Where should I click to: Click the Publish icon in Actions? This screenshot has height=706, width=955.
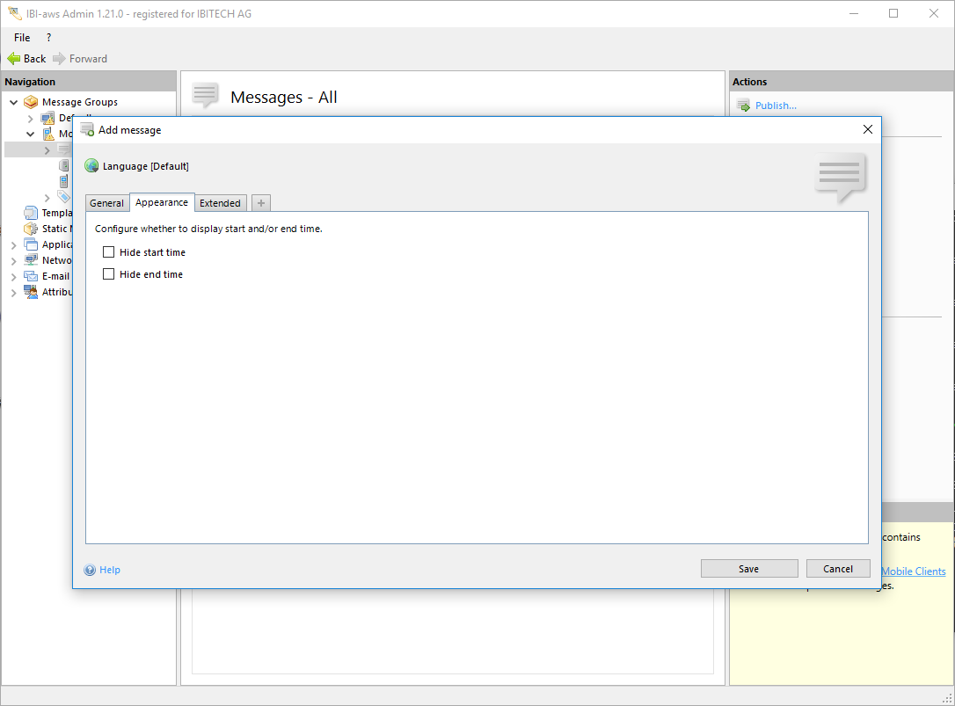(743, 106)
